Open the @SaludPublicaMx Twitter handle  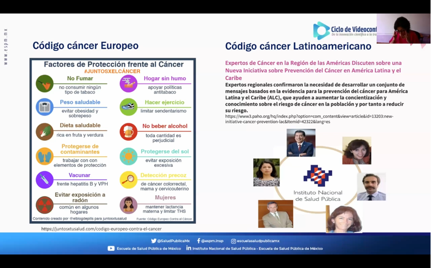pyautogui.click(x=173, y=241)
